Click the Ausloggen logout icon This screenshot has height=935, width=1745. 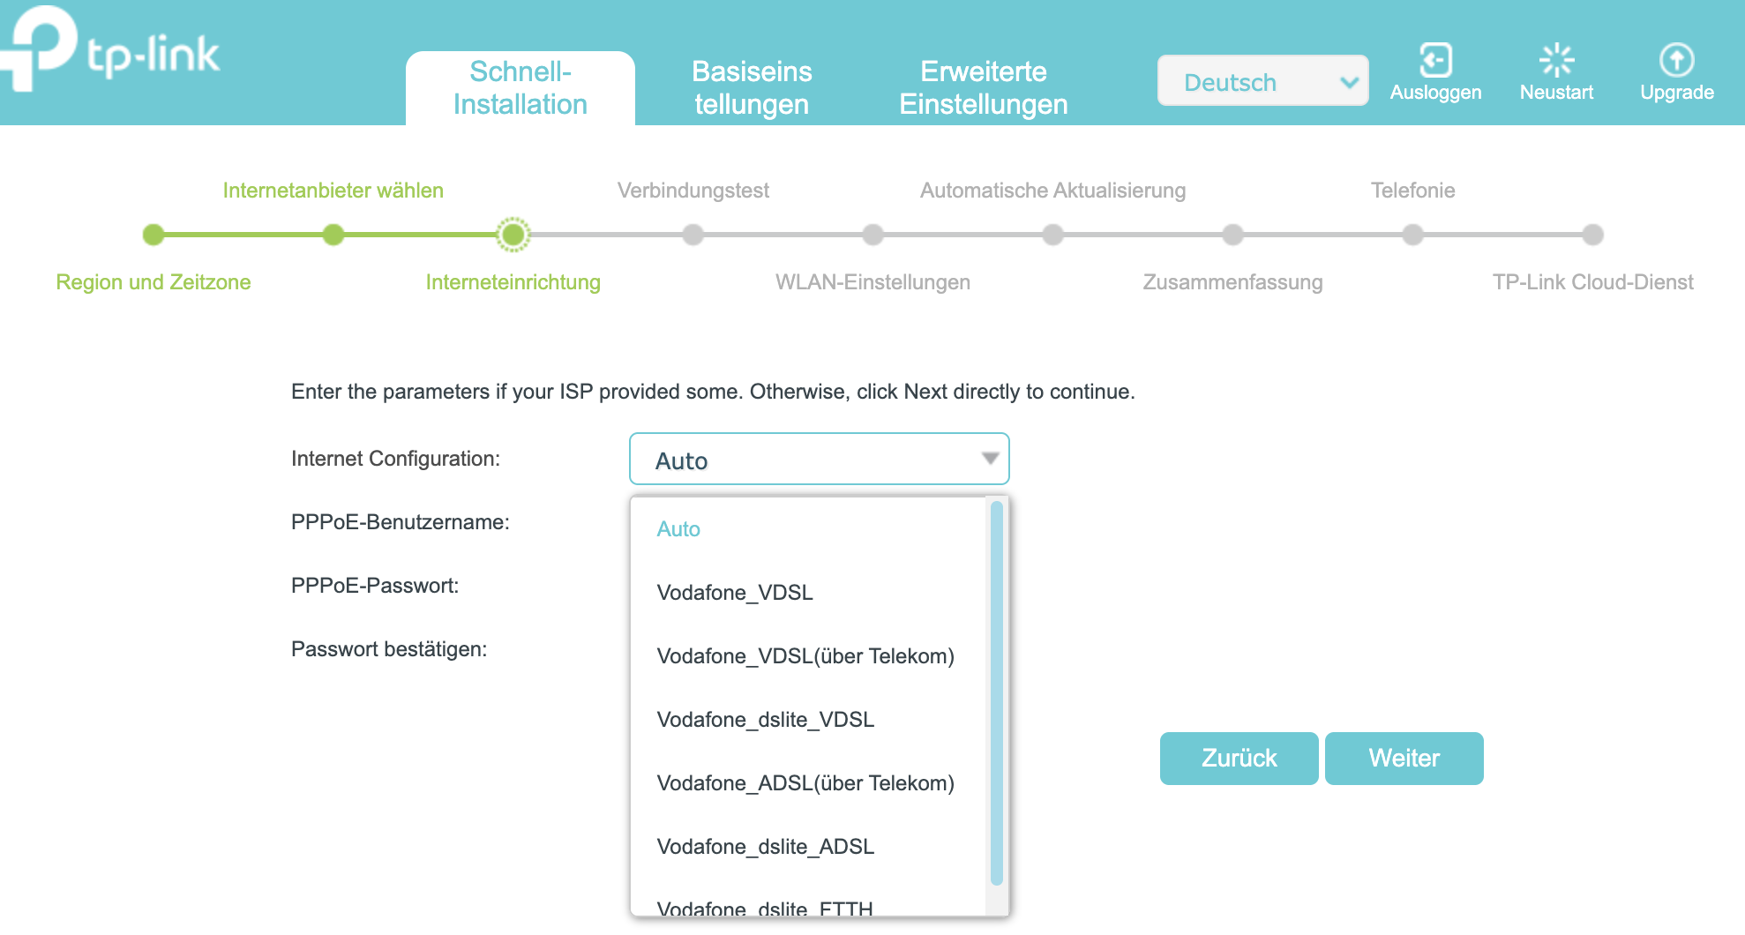point(1435,61)
